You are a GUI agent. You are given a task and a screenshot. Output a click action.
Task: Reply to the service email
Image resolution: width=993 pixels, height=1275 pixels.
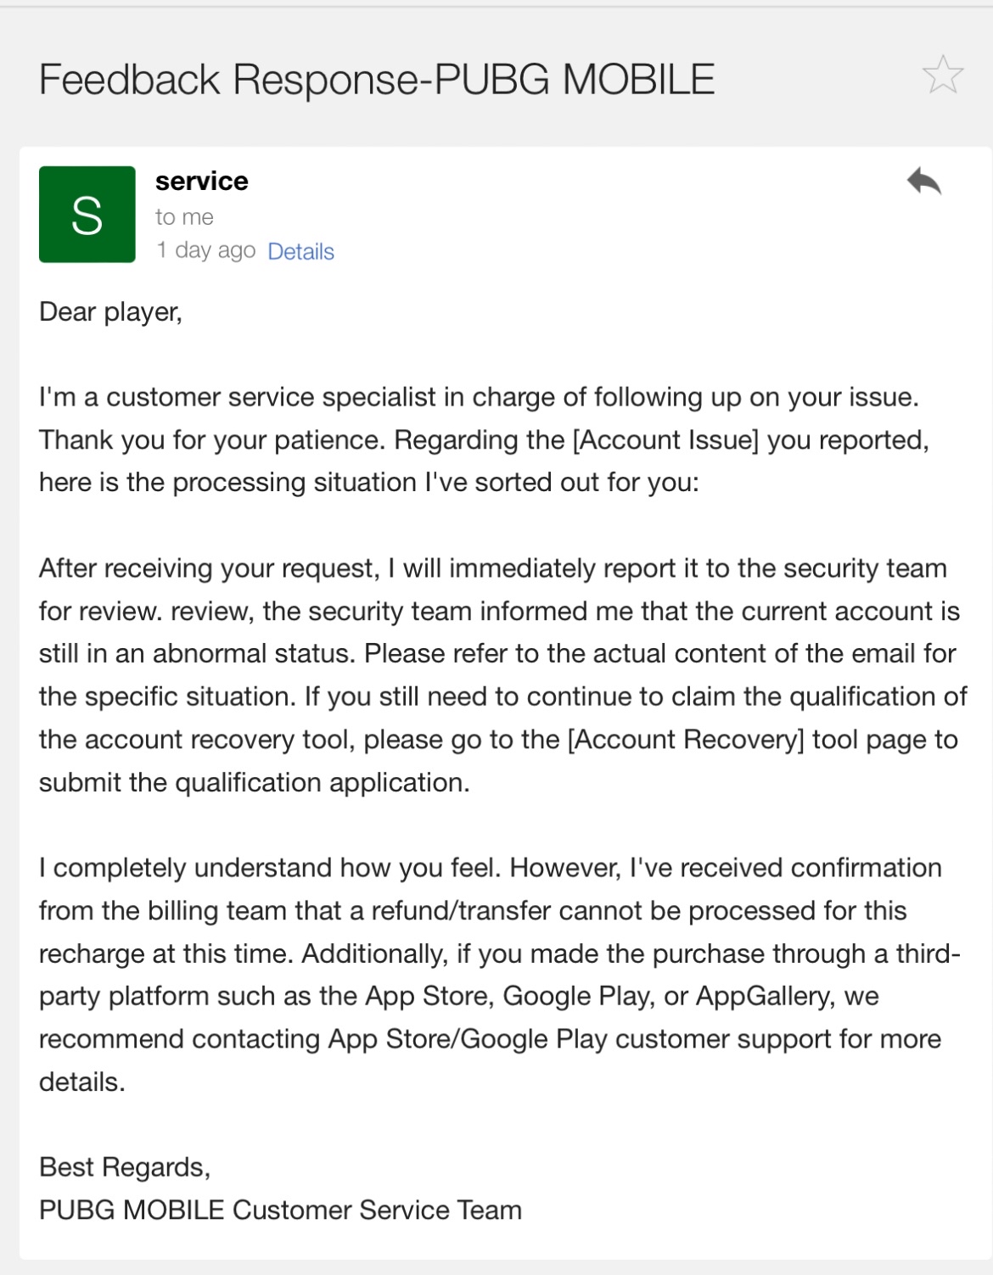(x=924, y=181)
